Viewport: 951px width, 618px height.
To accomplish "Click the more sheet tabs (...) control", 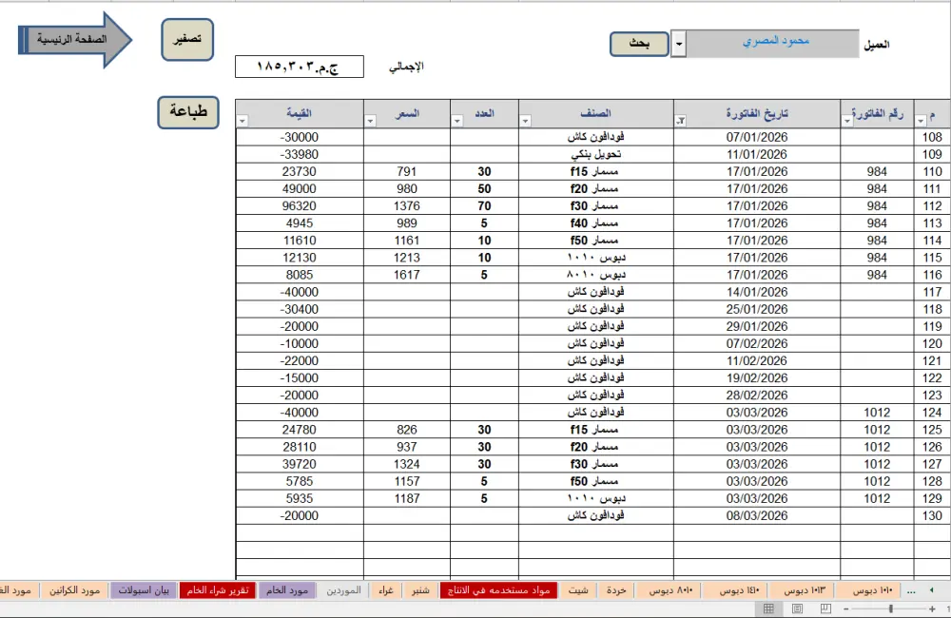I will (911, 589).
